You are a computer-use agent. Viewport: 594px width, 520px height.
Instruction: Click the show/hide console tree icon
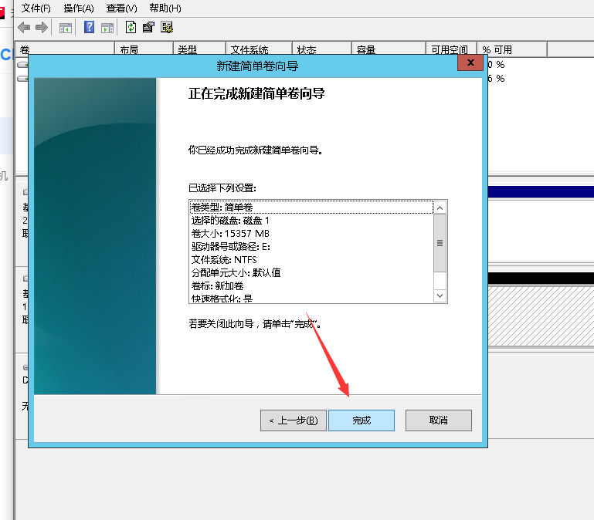[x=66, y=28]
